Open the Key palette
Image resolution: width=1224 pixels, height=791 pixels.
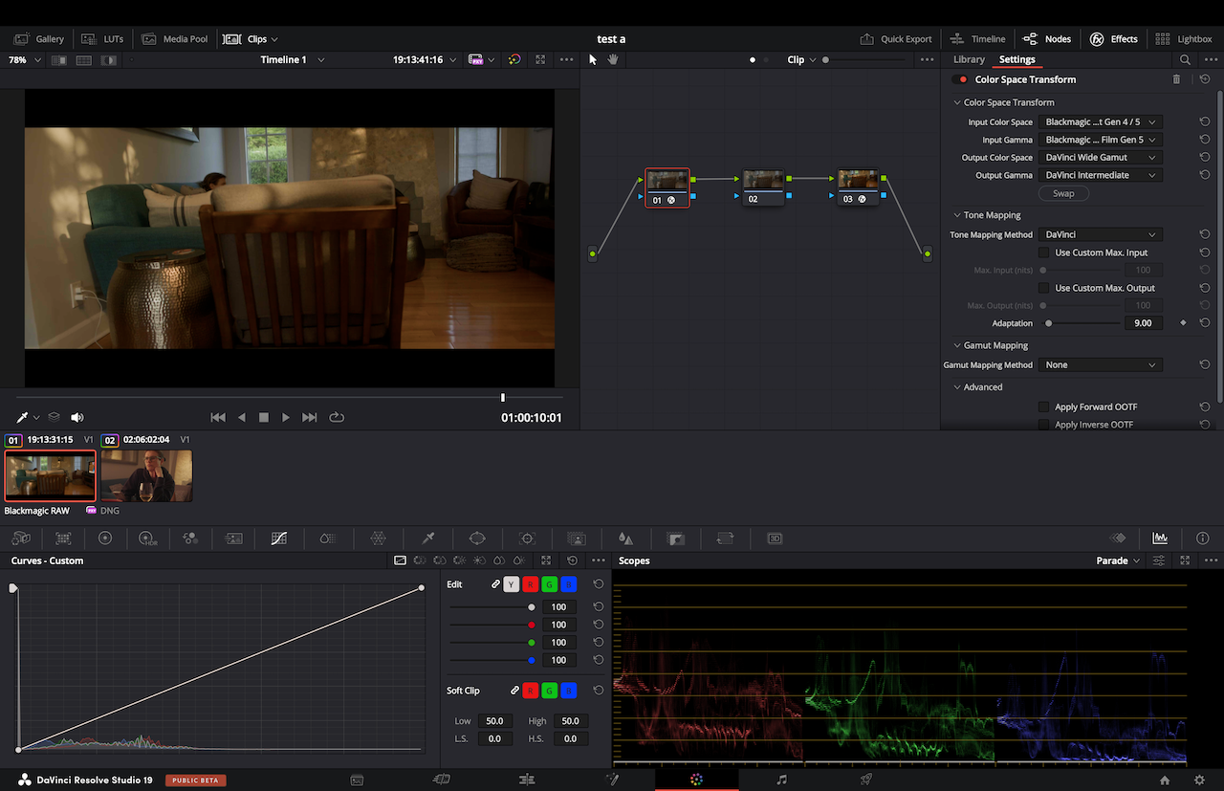coord(675,538)
